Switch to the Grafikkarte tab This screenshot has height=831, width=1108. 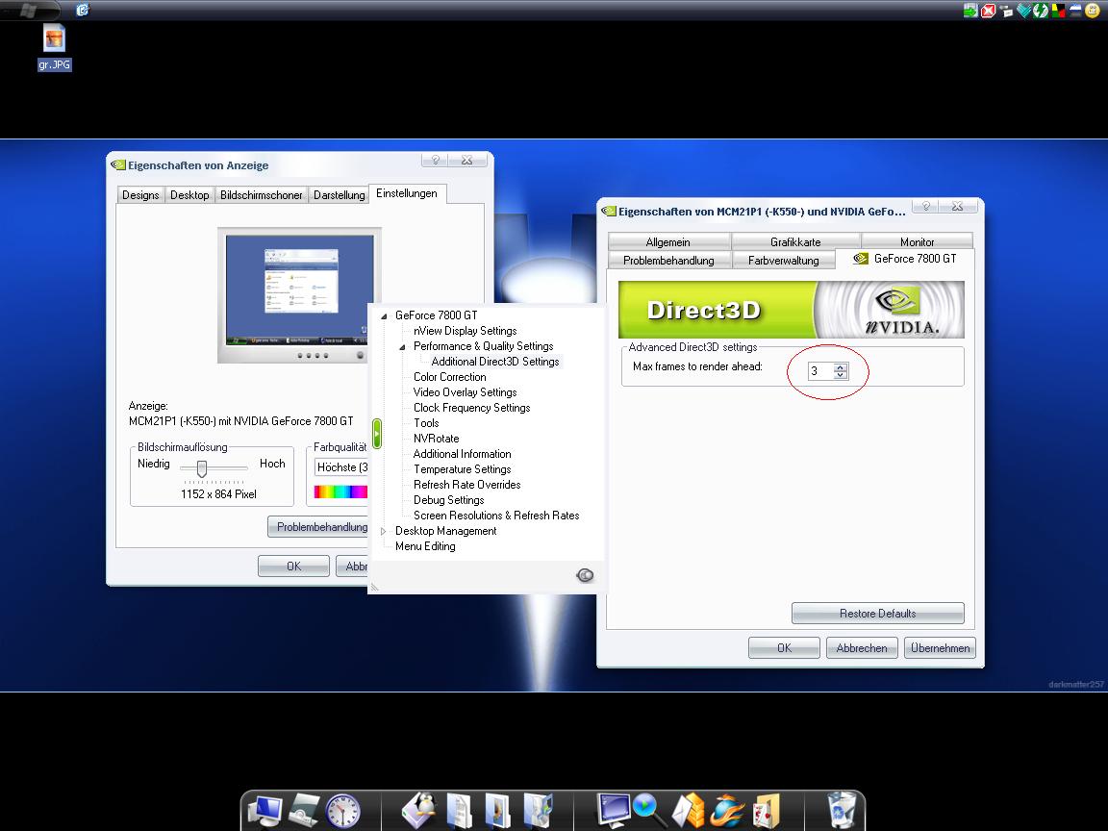pyautogui.click(x=795, y=241)
